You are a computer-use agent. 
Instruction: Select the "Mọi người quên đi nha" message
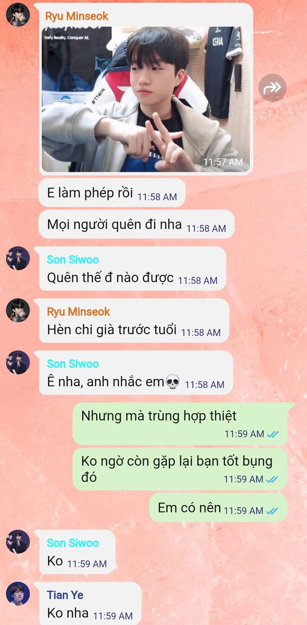click(137, 224)
